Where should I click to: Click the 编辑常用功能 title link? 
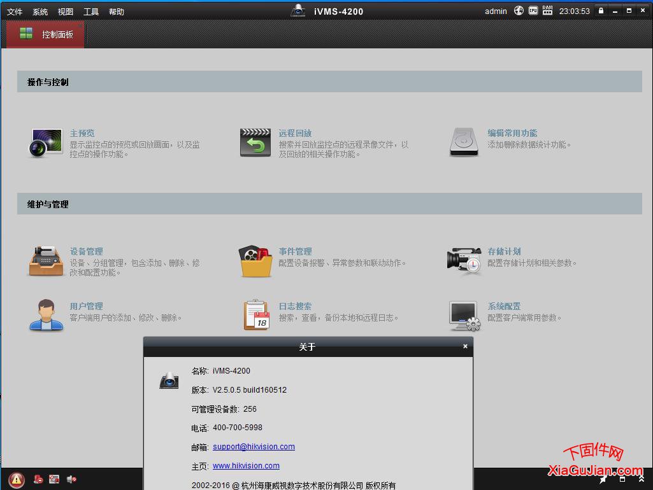point(512,133)
